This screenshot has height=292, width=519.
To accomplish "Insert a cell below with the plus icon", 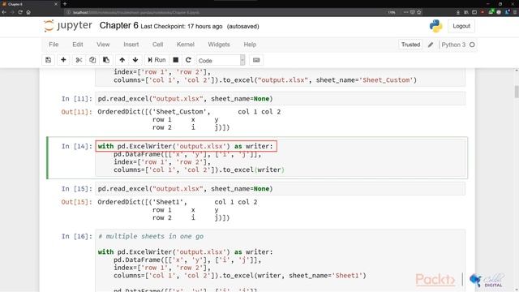I will click(x=63, y=60).
